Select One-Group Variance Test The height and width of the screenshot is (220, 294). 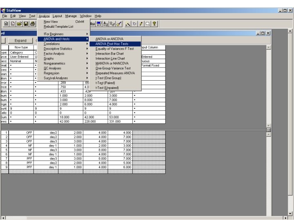[115, 68]
